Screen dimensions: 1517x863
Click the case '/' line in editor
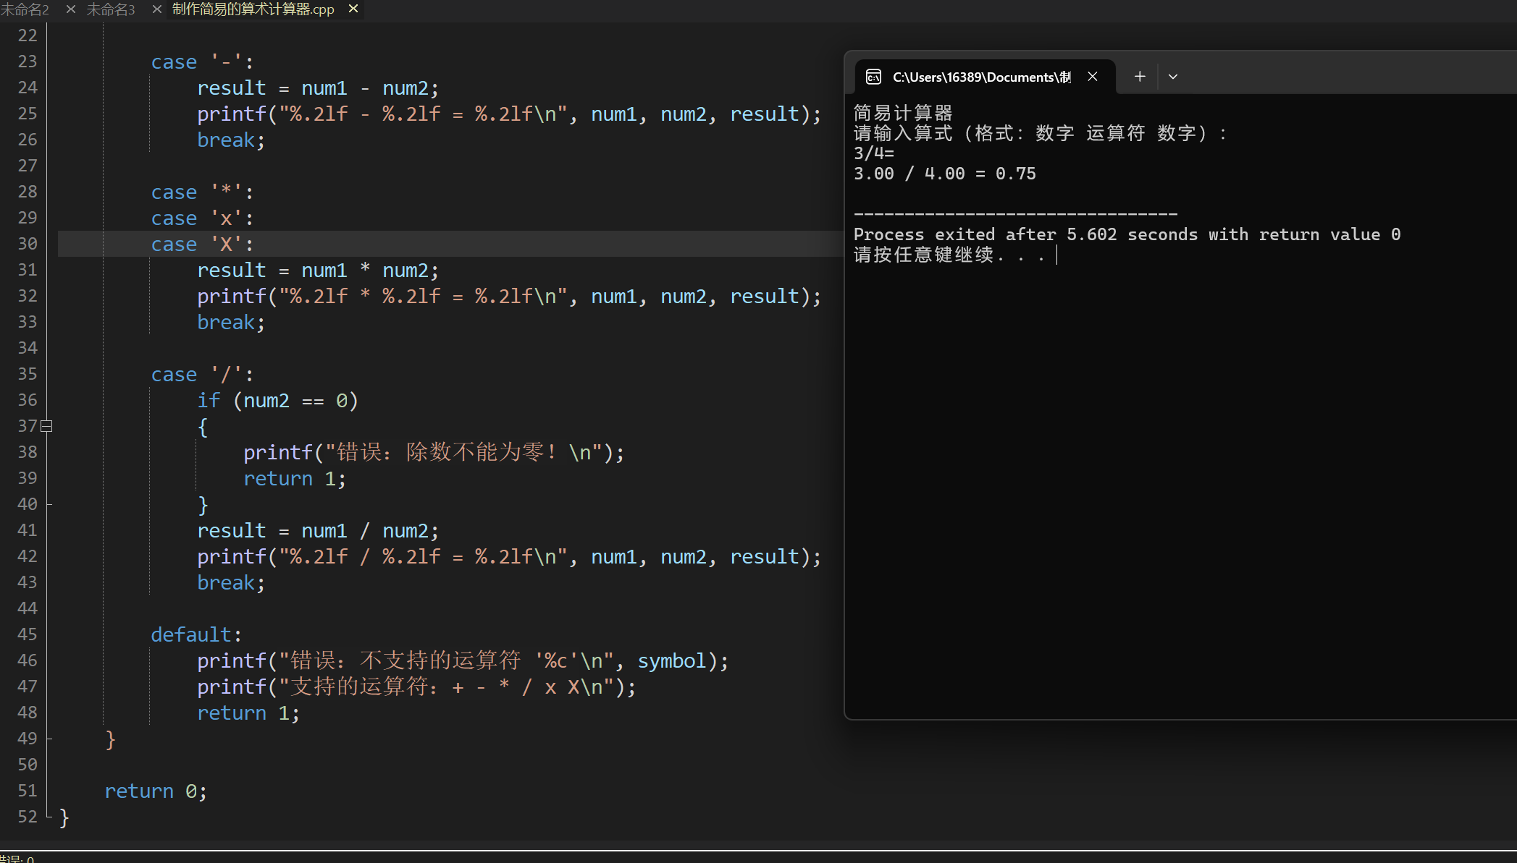(202, 375)
